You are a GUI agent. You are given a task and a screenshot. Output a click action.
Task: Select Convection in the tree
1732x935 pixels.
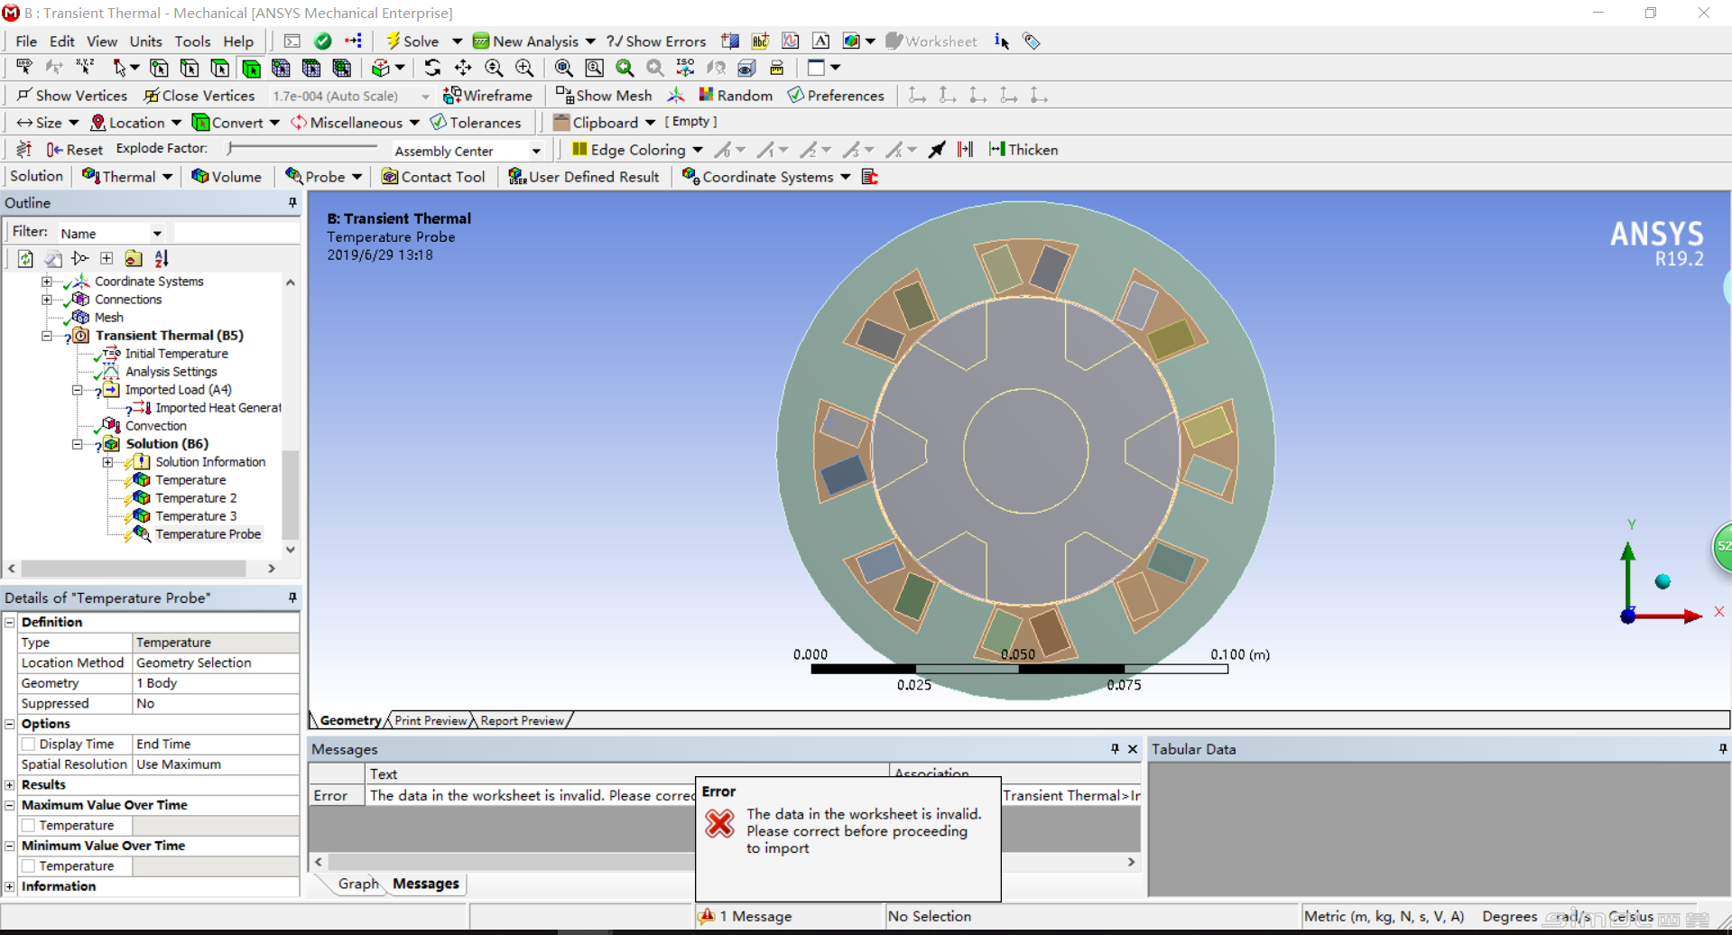coord(155,426)
